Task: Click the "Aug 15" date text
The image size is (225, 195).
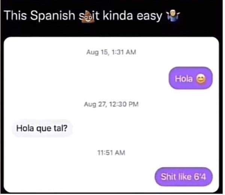Action: pos(97,52)
